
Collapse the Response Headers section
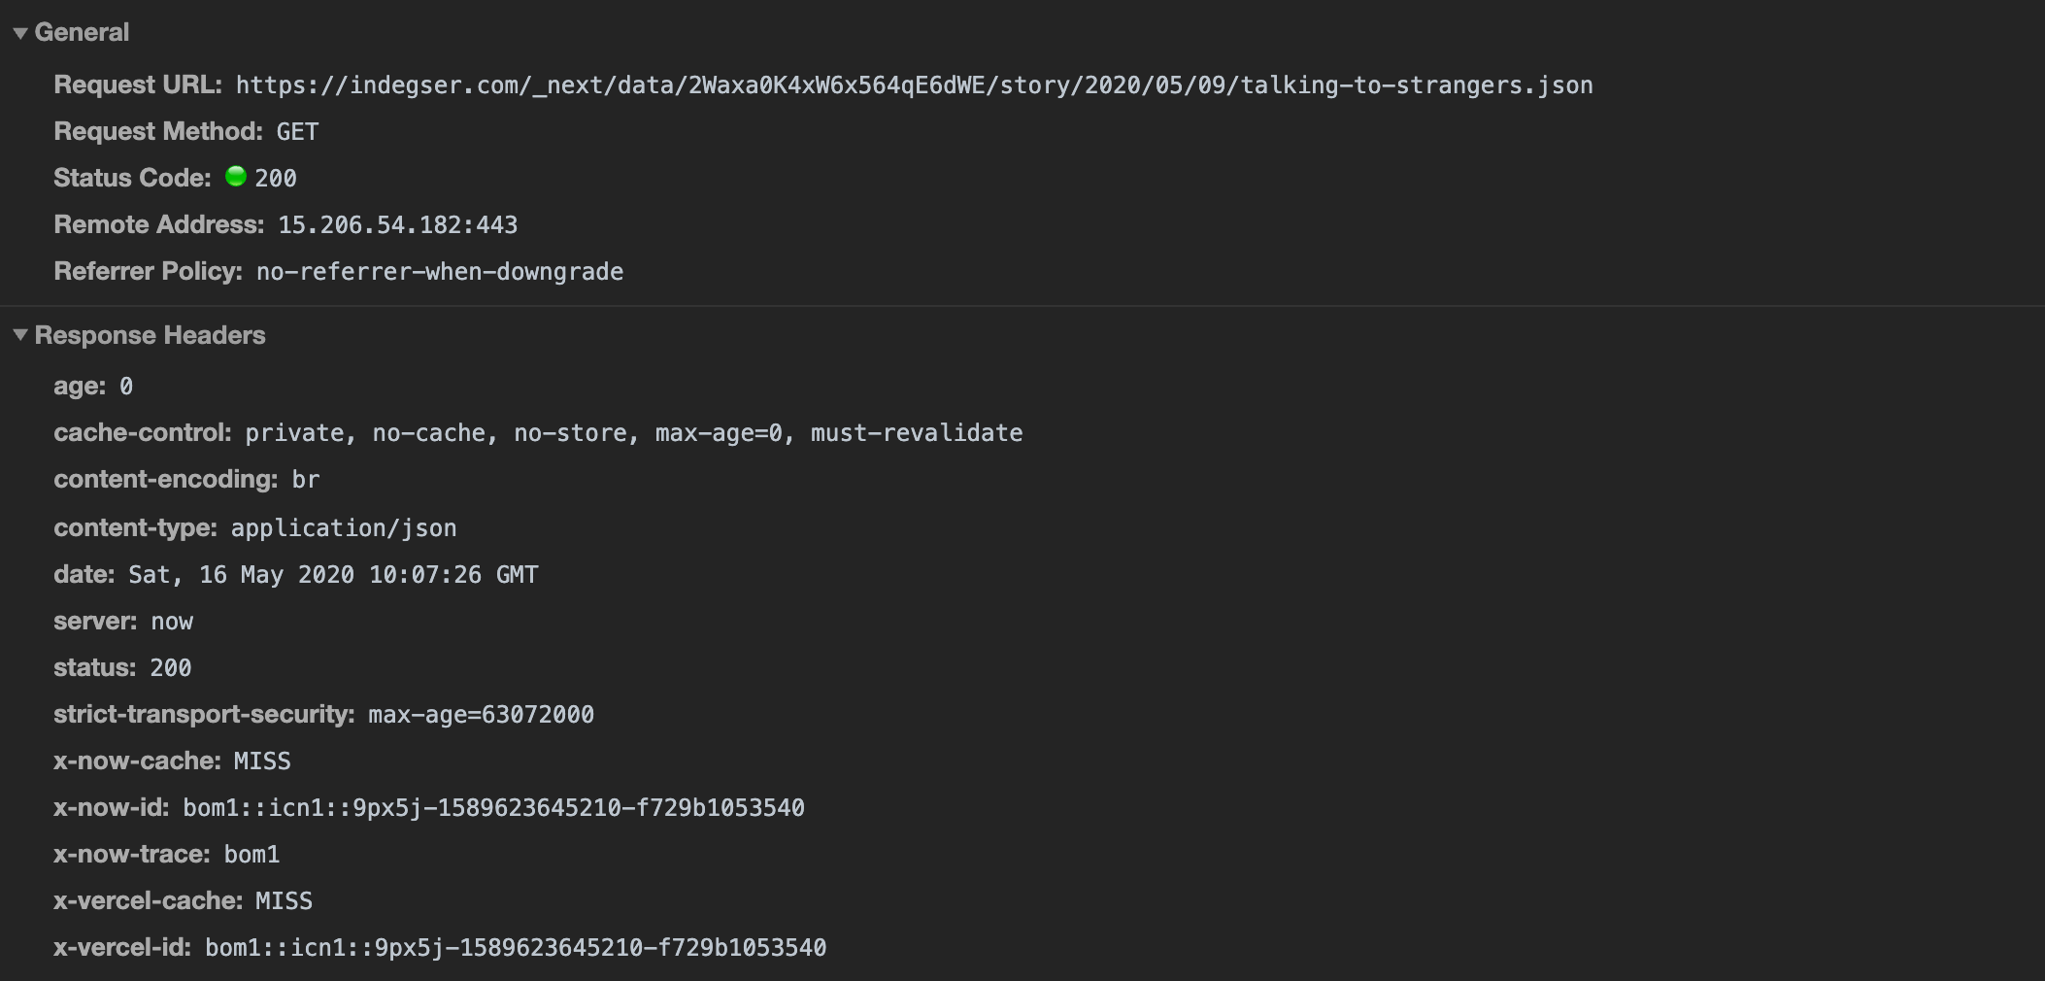(20, 335)
